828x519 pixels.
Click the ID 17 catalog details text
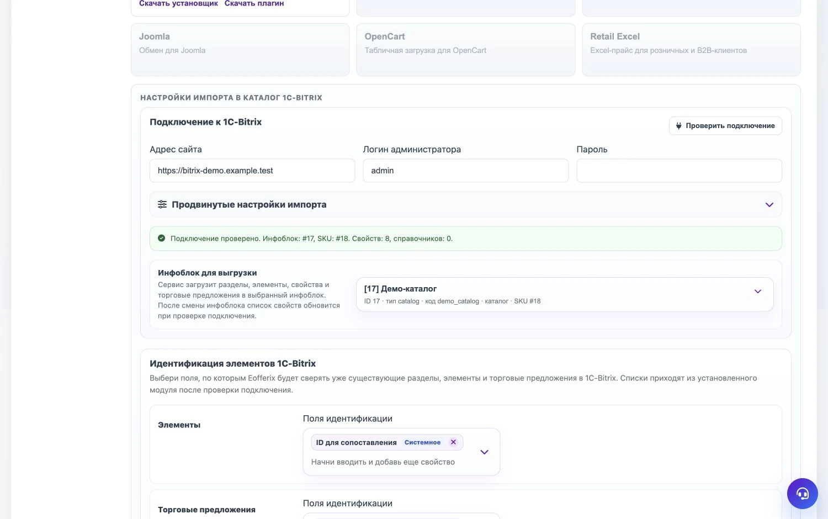452,301
